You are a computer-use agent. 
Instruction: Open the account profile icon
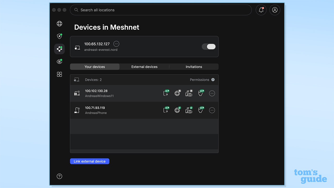(x=275, y=10)
